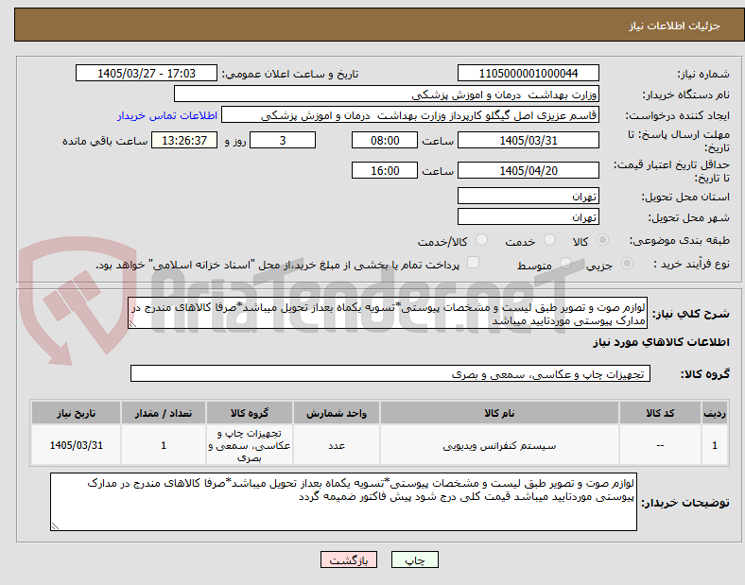Click the price validity date 1405/04/20 field

click(528, 170)
